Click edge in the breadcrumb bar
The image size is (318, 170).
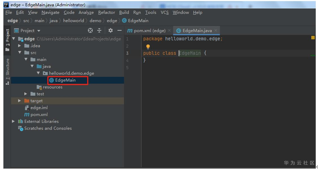tap(13, 21)
